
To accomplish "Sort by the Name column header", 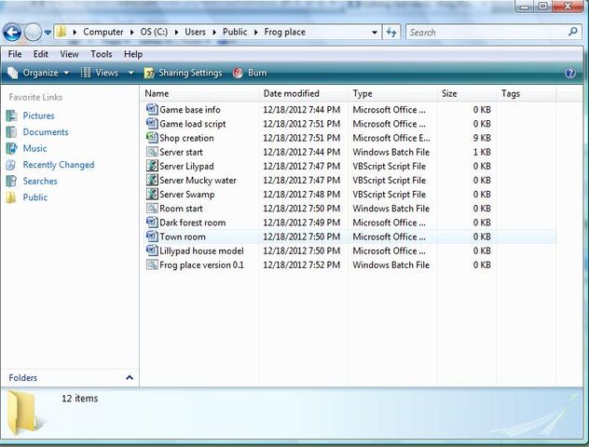I will click(x=199, y=93).
